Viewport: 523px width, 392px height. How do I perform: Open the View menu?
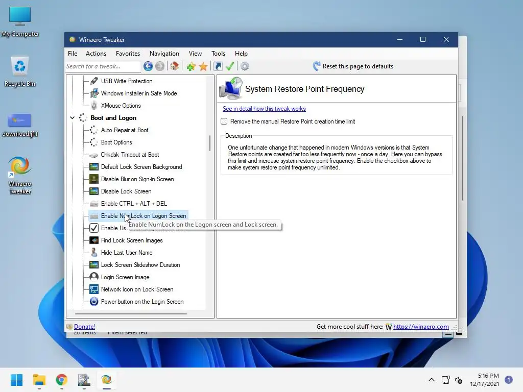195,53
